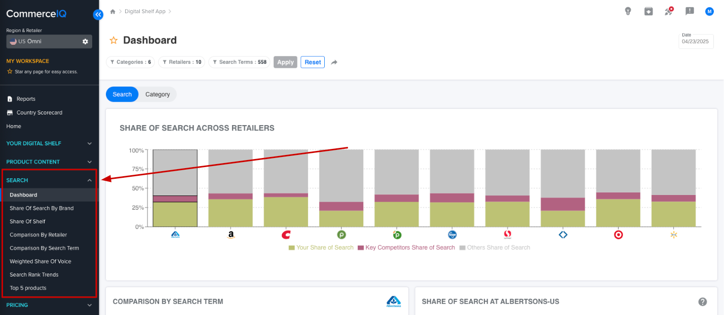
Task: Open the user profile avatar M
Action: tap(709, 11)
